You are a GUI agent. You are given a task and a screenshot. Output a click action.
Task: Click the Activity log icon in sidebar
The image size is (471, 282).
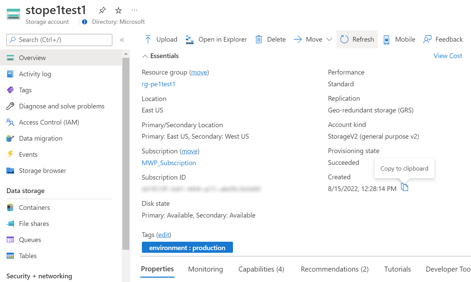(10, 74)
